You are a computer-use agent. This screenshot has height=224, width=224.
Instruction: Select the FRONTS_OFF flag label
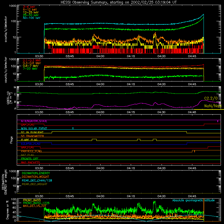30,159
